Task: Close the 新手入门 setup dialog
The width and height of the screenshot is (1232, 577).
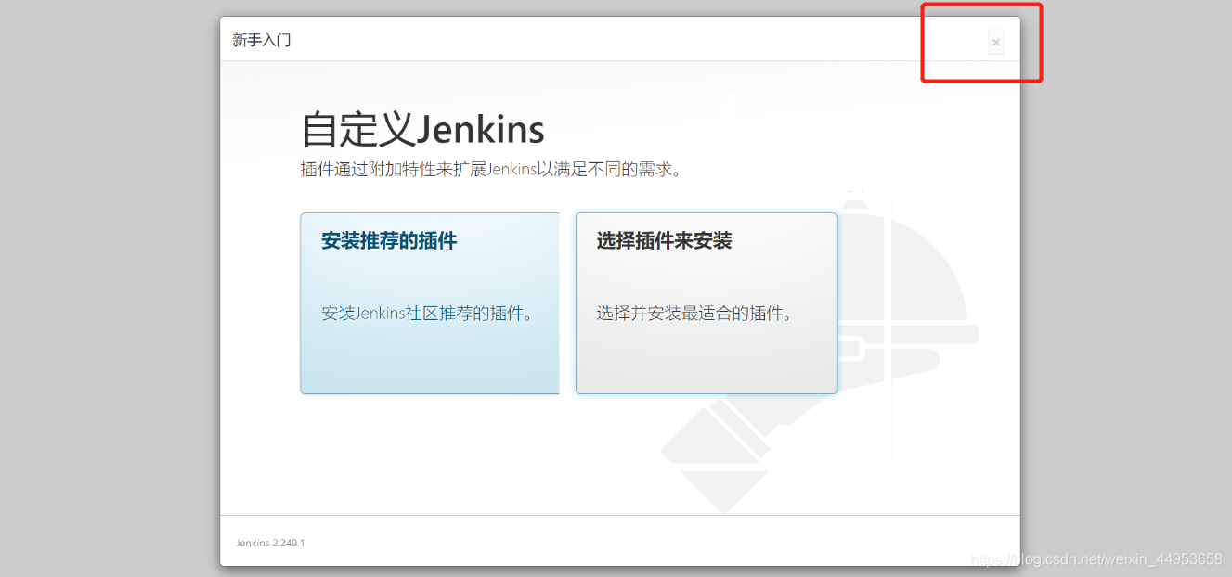Action: tap(995, 42)
